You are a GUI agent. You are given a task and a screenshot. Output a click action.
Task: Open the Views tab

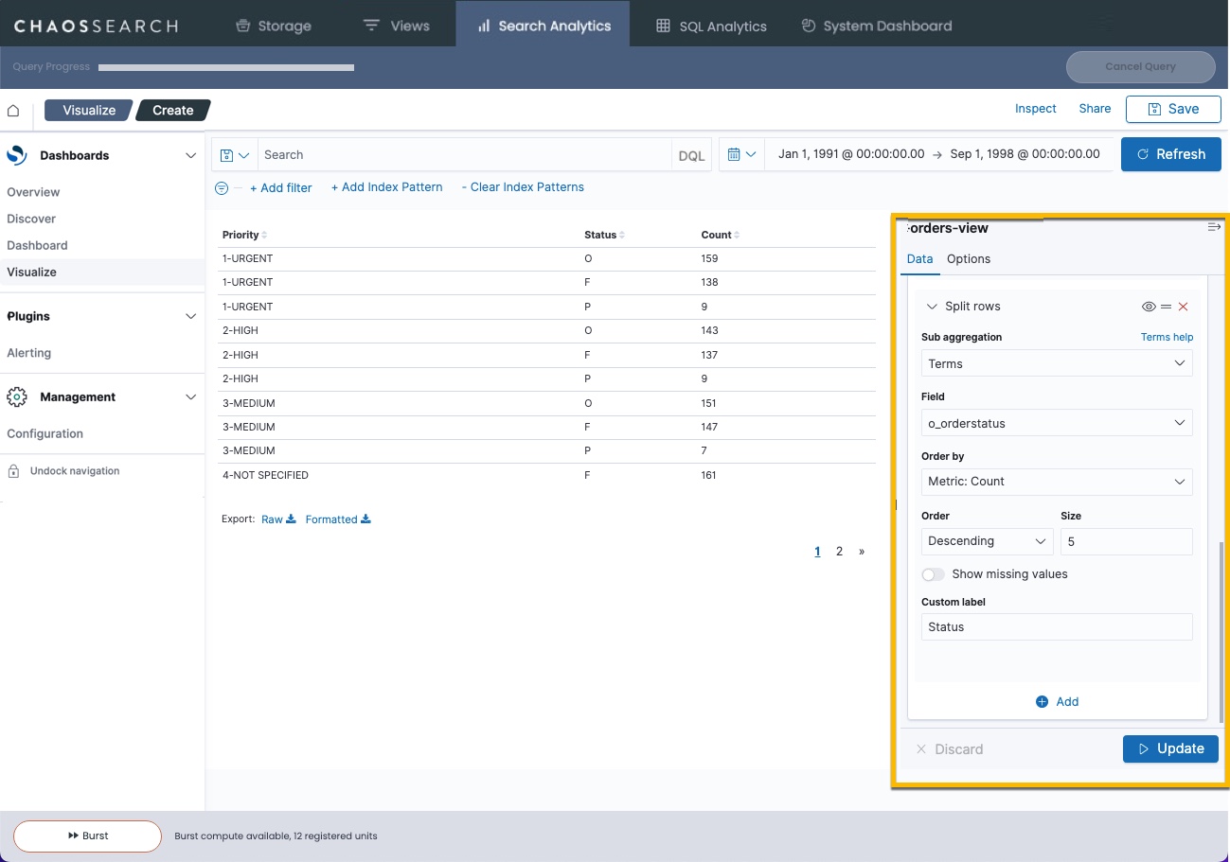pos(397,26)
